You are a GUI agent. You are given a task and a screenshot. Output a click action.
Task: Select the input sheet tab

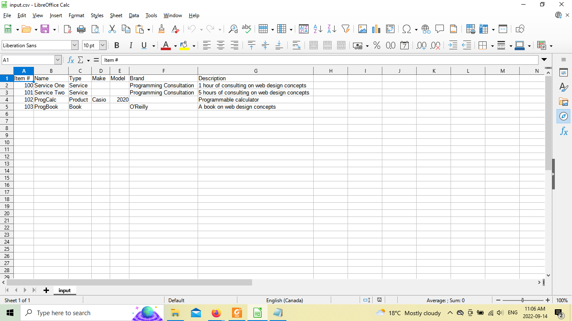tap(64, 290)
